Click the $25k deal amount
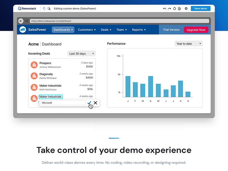The image size is (228, 171). pyautogui.click(x=90, y=89)
